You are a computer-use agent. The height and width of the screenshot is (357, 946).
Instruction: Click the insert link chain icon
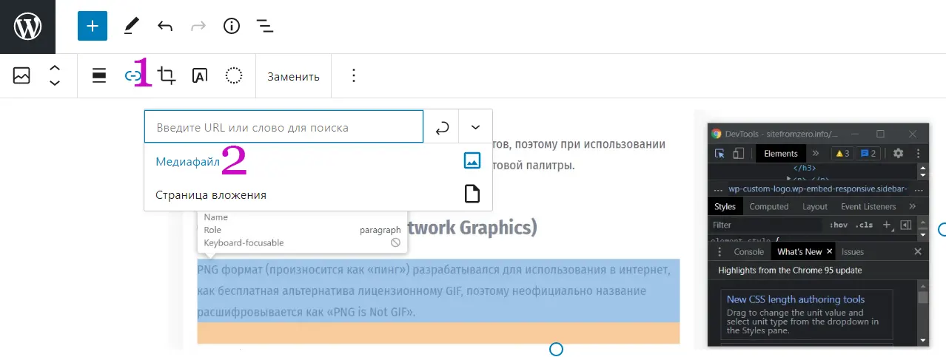(132, 75)
